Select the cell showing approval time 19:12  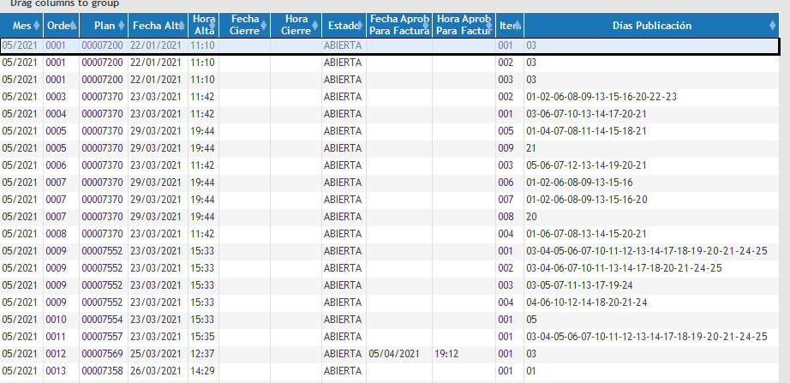click(x=446, y=353)
